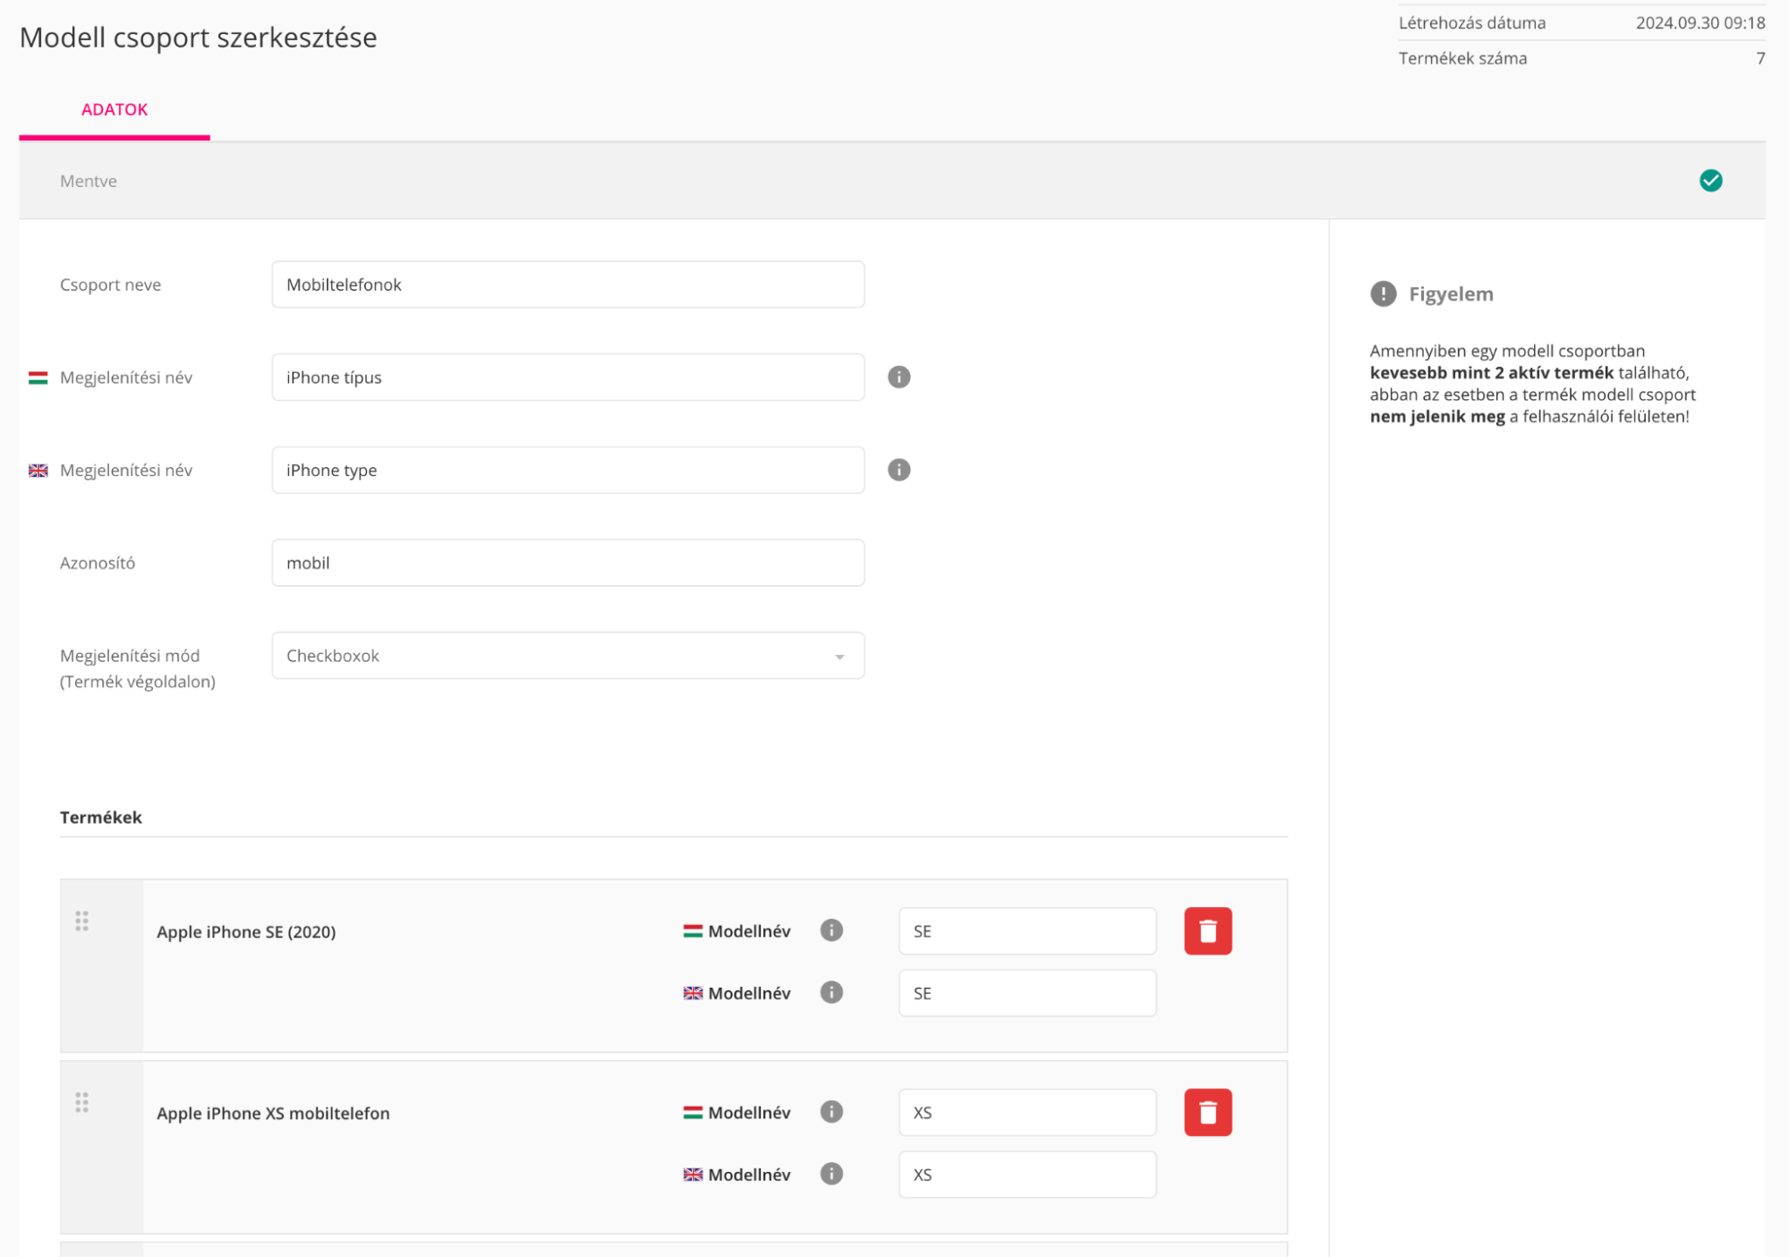The width and height of the screenshot is (1789, 1257).
Task: Delete the Apple iPhone XS mobiltelefon product
Action: (1207, 1112)
